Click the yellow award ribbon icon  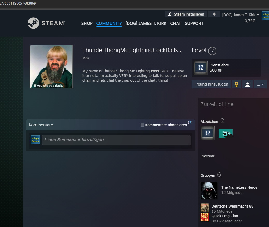236,84
